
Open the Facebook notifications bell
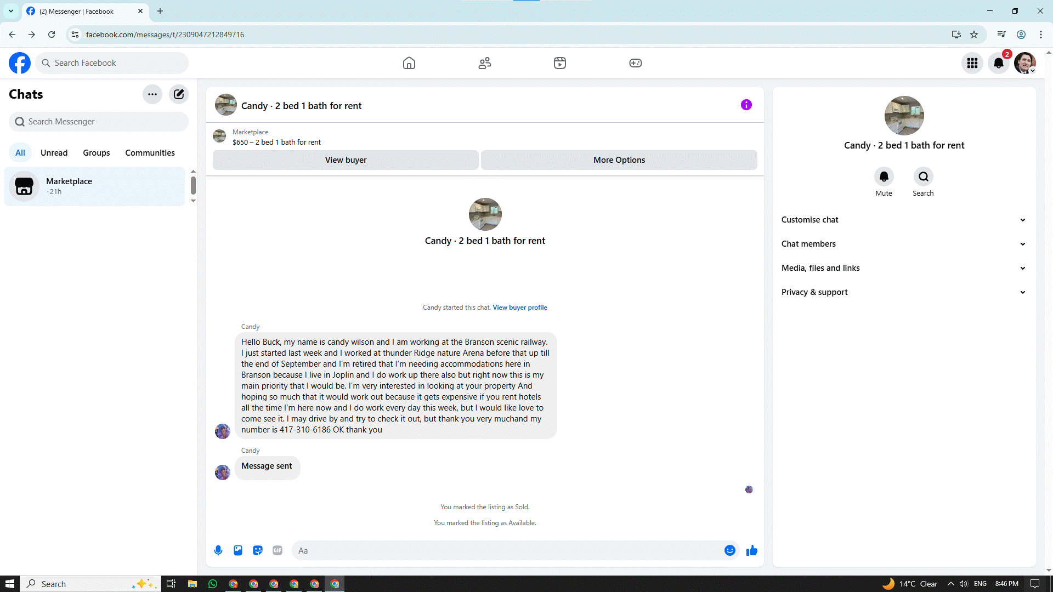(x=999, y=63)
